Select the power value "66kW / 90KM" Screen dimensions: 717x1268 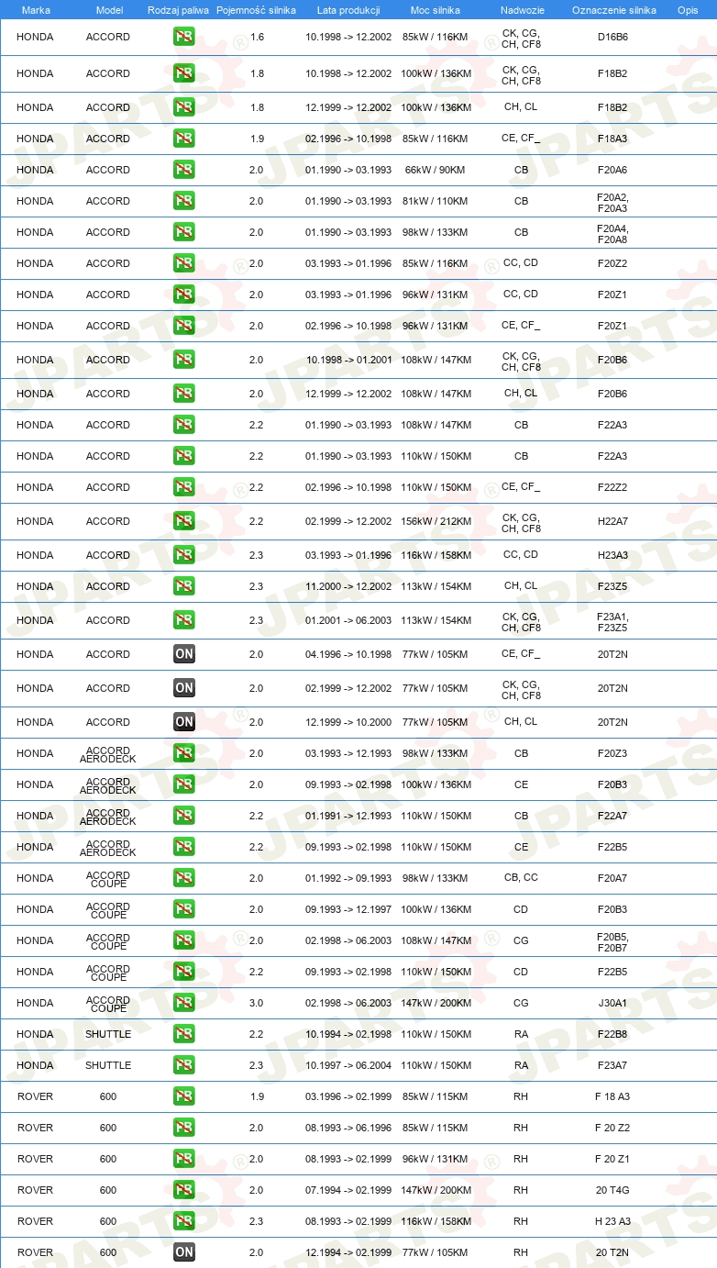436,170
